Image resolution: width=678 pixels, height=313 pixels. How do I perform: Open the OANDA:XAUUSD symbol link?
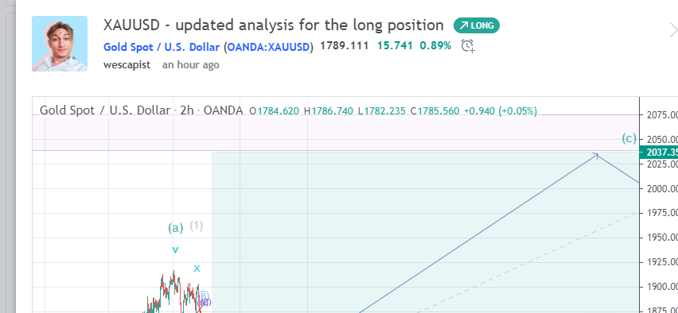tap(268, 47)
